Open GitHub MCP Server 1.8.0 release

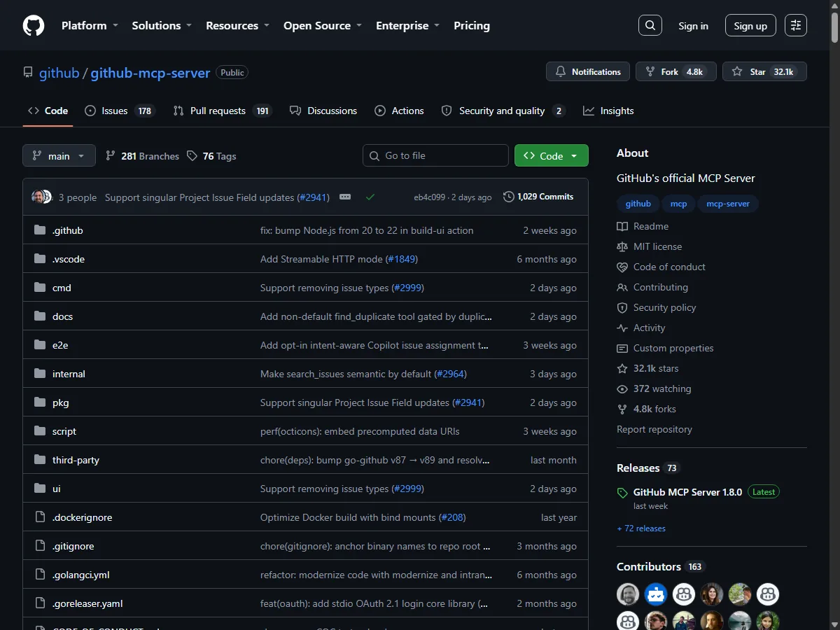coord(687,492)
